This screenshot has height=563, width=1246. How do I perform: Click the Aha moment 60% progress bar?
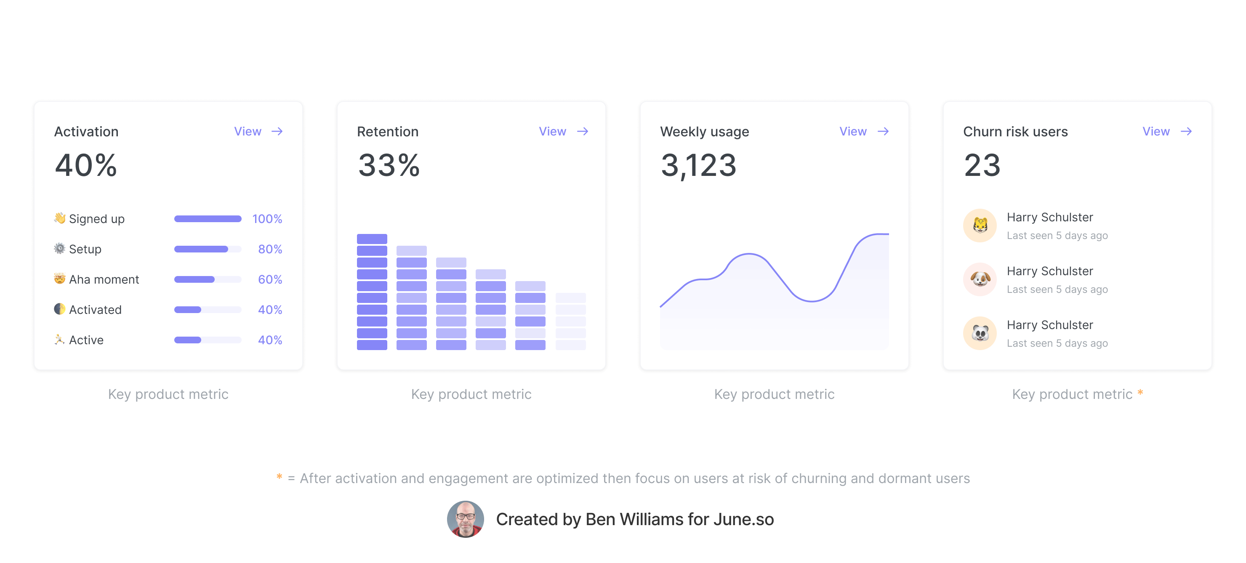[x=208, y=279]
